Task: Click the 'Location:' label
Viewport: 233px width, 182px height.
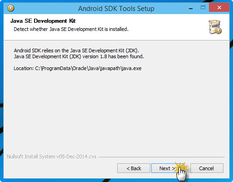Action: [24, 68]
